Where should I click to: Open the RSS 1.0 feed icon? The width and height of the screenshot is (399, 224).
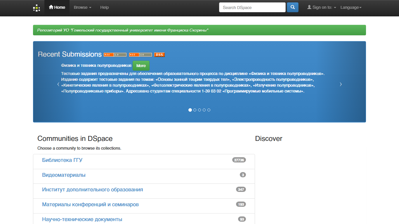115,55
